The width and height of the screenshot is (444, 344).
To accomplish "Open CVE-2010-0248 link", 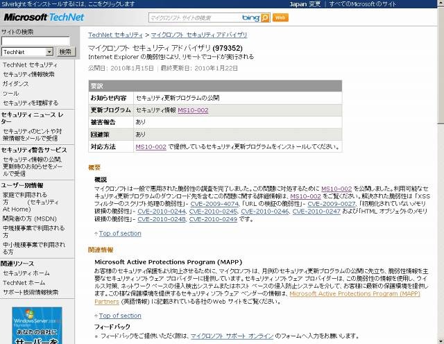I will coord(162,219).
